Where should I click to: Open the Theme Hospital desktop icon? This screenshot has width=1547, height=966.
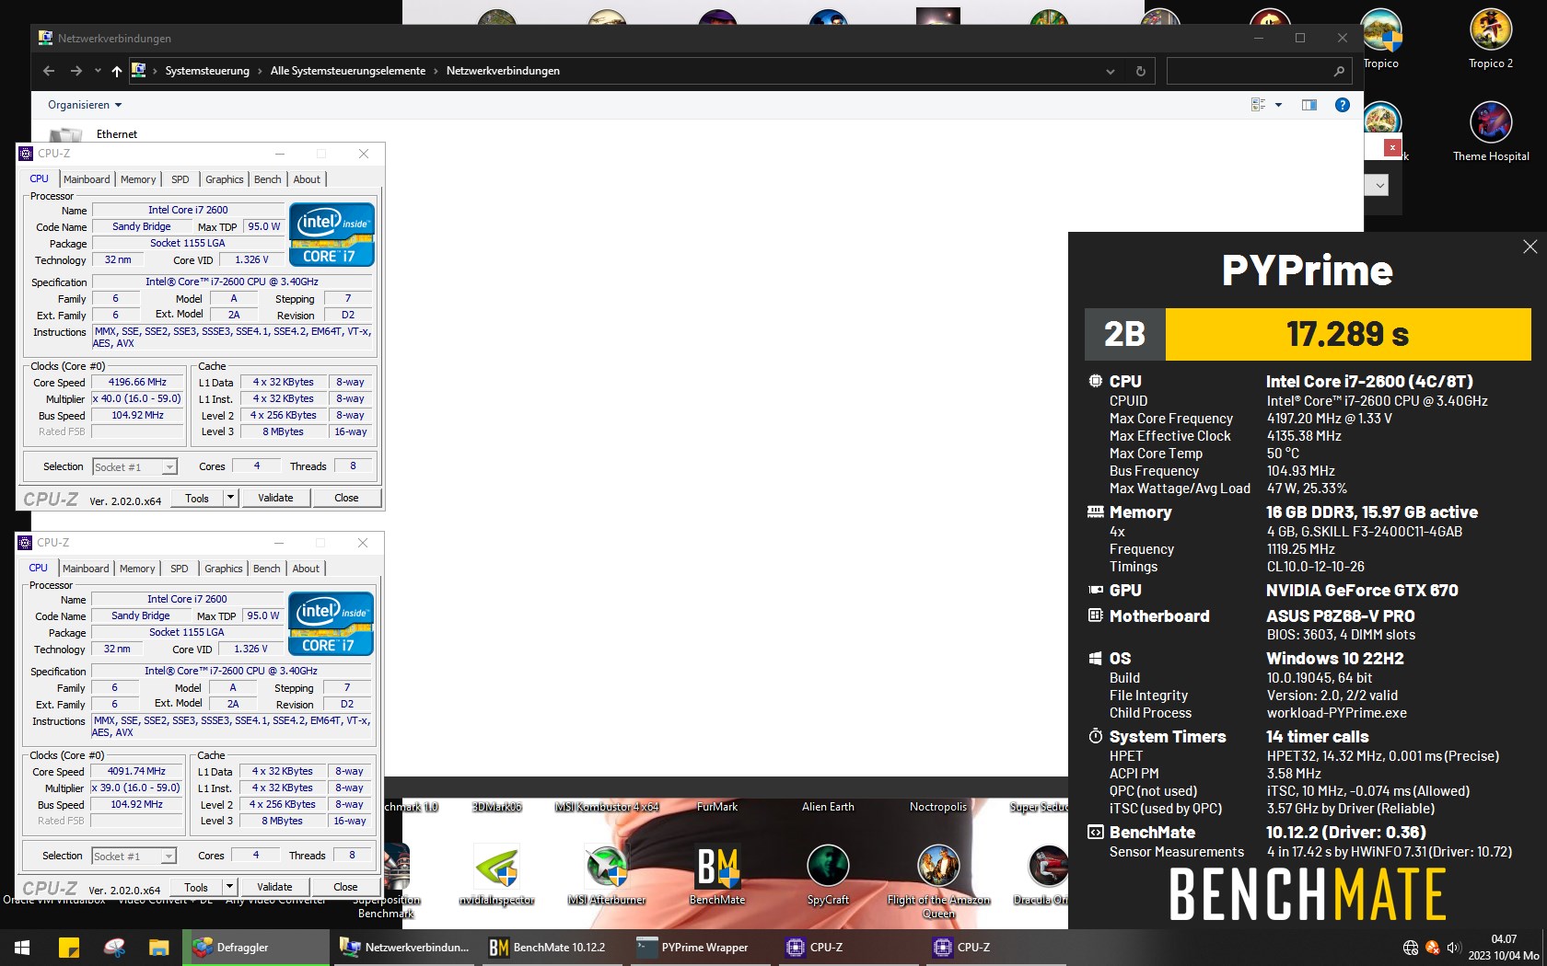[1491, 131]
